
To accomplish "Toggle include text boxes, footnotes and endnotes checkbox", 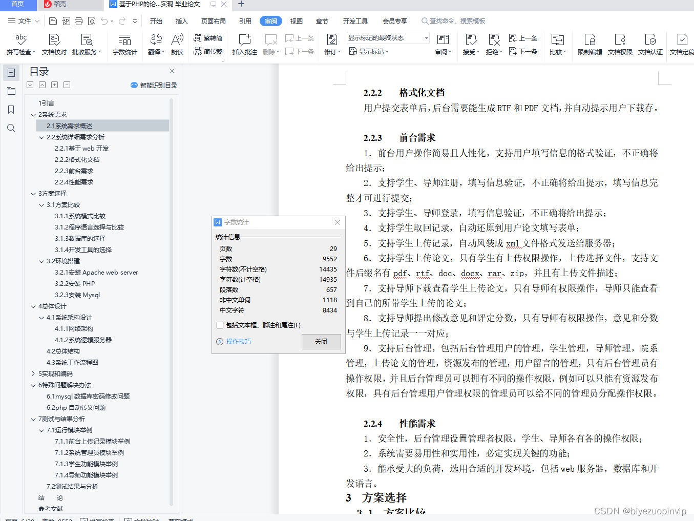I will pos(220,325).
